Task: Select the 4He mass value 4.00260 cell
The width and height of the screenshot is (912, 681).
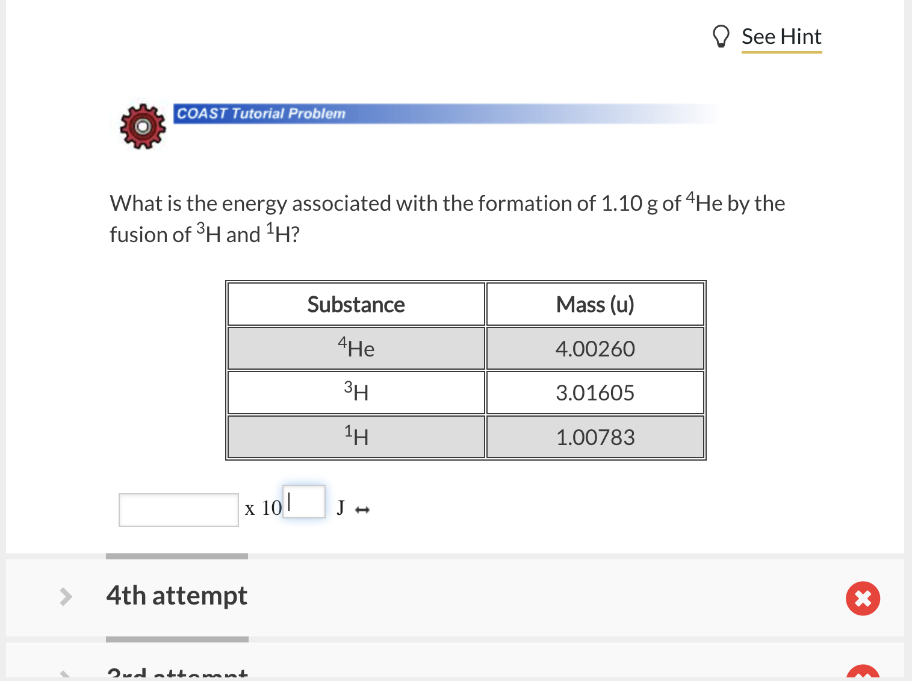Action: pyautogui.click(x=595, y=348)
